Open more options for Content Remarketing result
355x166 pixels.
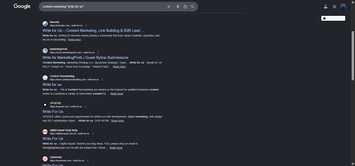click(102, 80)
